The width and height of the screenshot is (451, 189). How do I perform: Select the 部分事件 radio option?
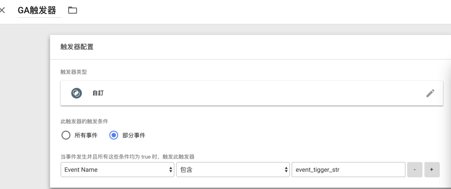click(113, 135)
